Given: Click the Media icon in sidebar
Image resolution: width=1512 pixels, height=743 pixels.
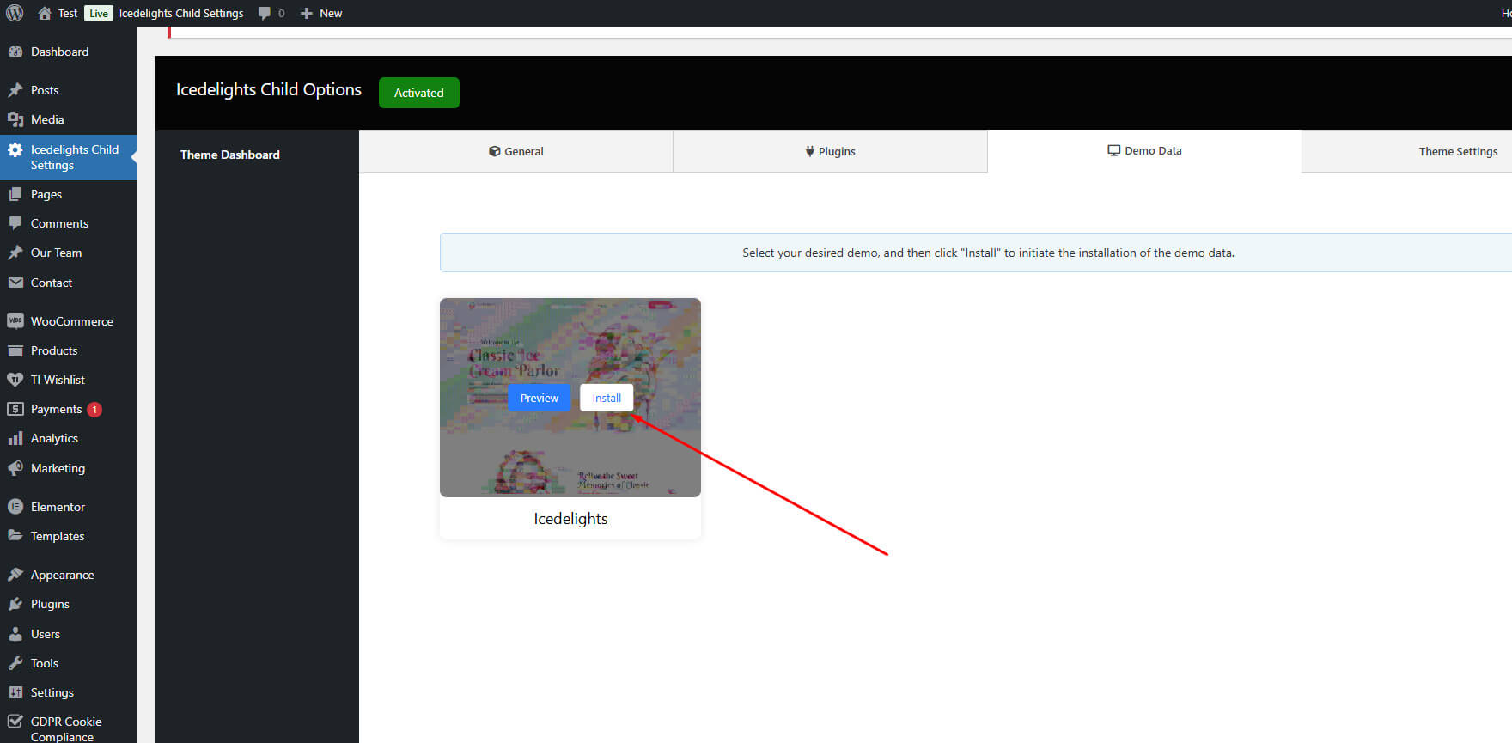Looking at the screenshot, I should tap(15, 119).
